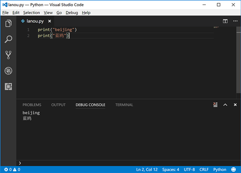Clear the debug console output
Viewport: 241px width, 173px height.
pyautogui.click(x=215, y=105)
